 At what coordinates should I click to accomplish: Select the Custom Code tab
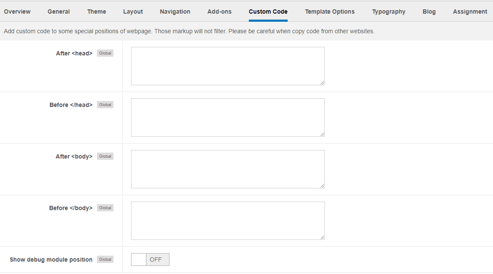point(268,12)
